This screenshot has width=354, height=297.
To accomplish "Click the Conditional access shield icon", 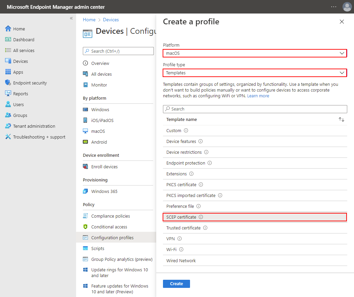I will click(x=86, y=227).
